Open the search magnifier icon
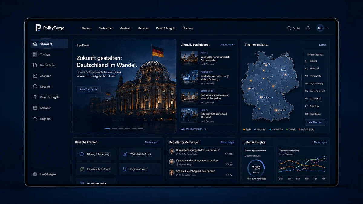The width and height of the screenshot is (363, 204). (x=289, y=28)
